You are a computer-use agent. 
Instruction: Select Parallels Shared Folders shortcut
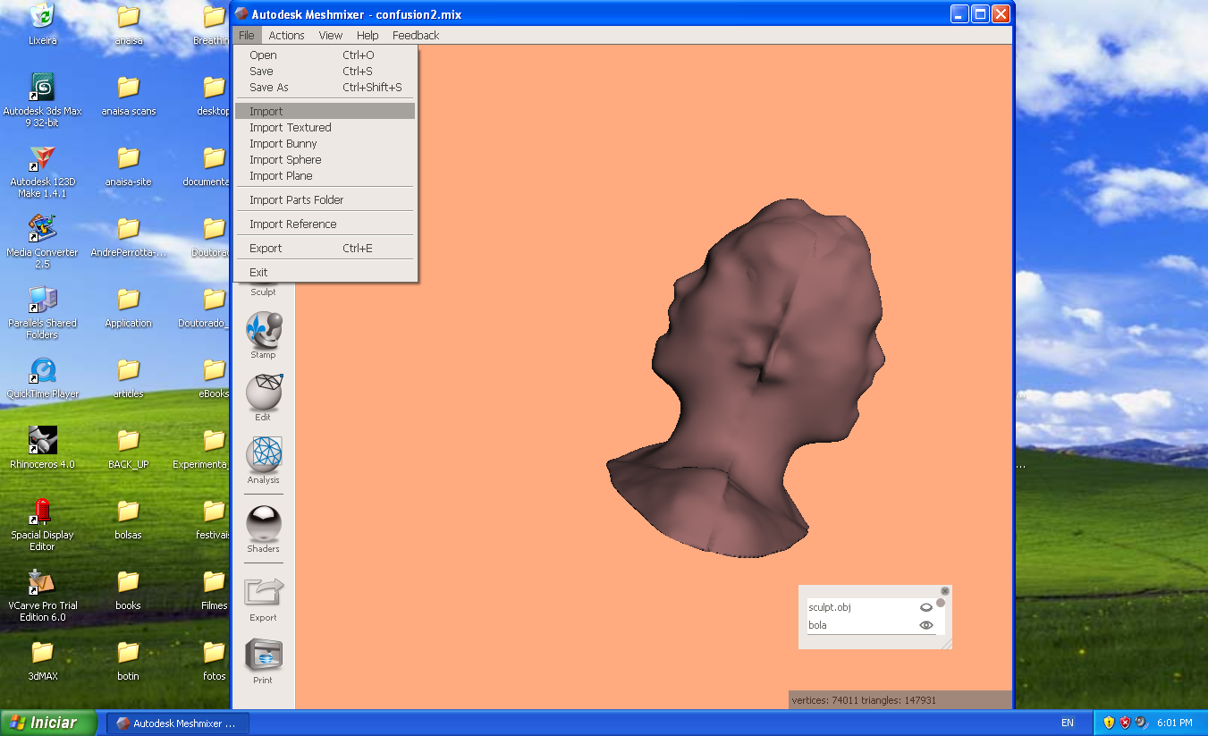coord(42,311)
